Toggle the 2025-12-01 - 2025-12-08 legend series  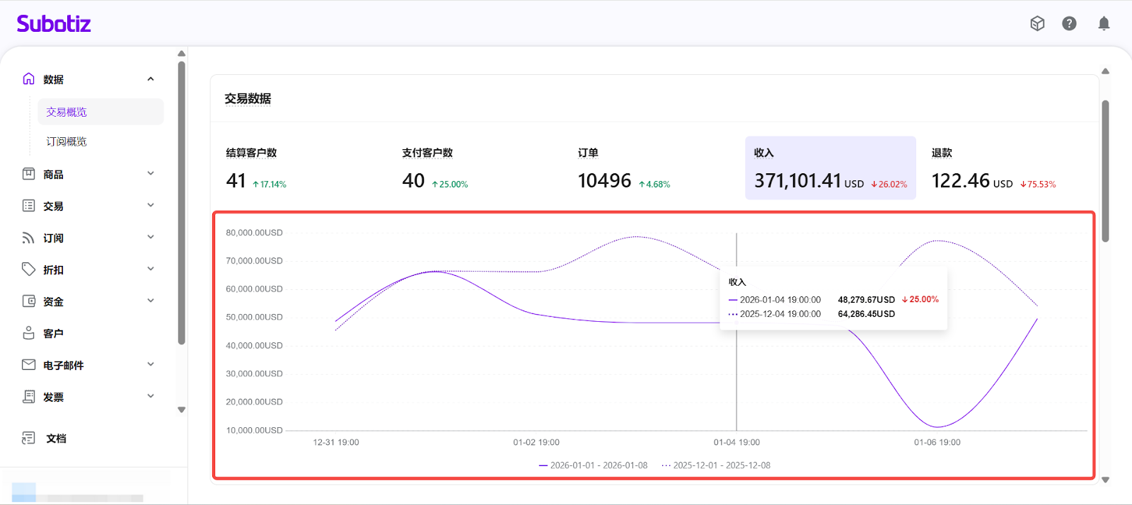(x=716, y=465)
